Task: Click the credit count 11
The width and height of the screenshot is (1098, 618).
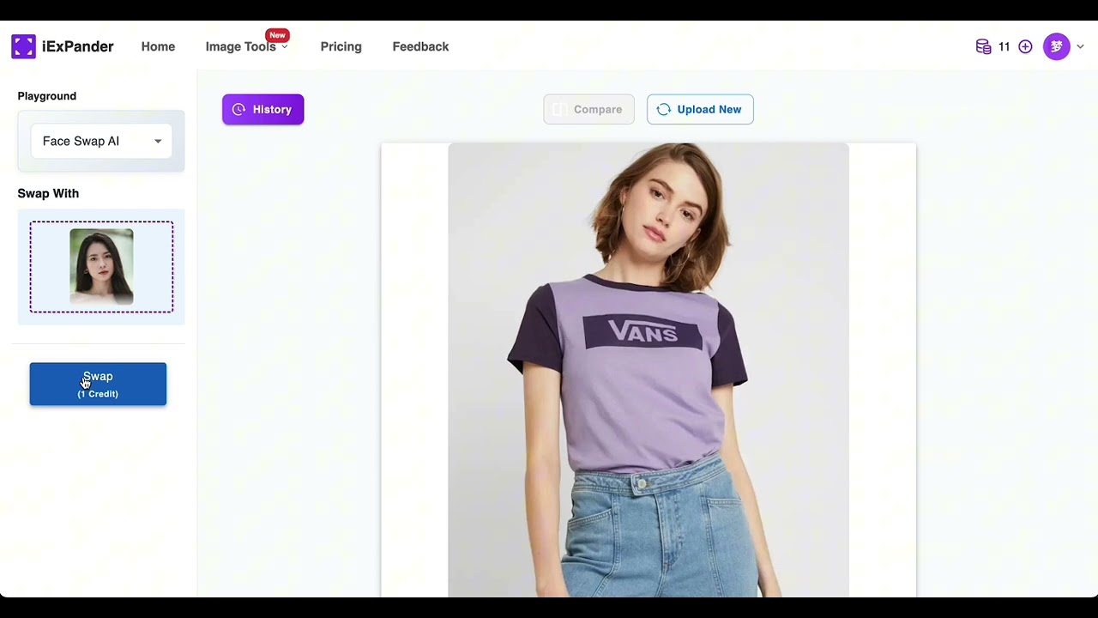Action: (1004, 46)
